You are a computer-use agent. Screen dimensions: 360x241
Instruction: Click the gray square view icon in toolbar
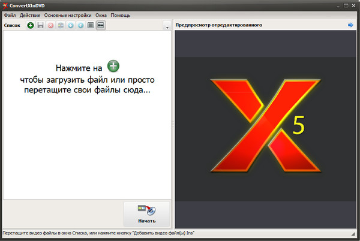91,26
